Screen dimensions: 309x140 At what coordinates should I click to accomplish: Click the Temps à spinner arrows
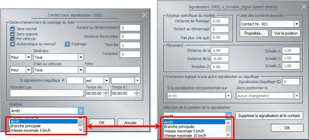pyautogui.click(x=137, y=93)
